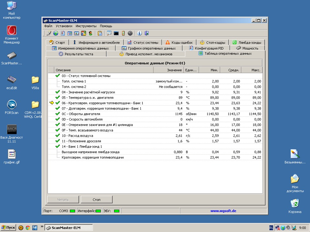This screenshot has width=310, height=232.
Task: Click the green person toolbar icon
Action: click(90, 33)
